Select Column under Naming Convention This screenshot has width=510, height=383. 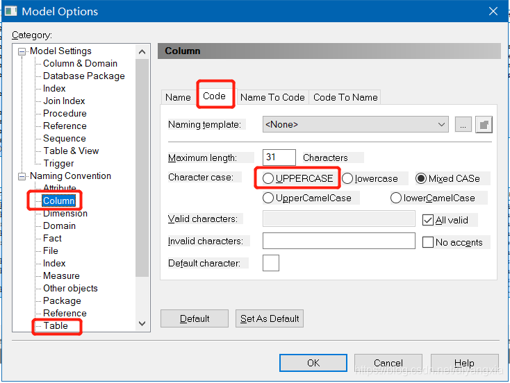[59, 201]
